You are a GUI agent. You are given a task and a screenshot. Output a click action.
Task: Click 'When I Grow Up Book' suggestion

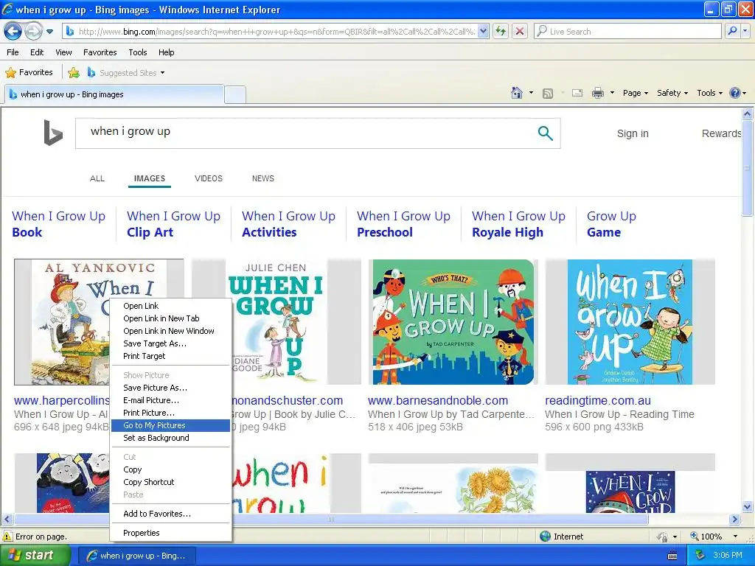[59, 224]
